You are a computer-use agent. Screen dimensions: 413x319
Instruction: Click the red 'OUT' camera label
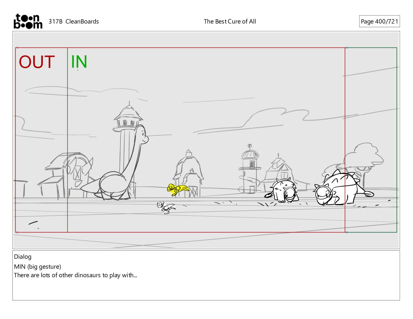coord(37,62)
